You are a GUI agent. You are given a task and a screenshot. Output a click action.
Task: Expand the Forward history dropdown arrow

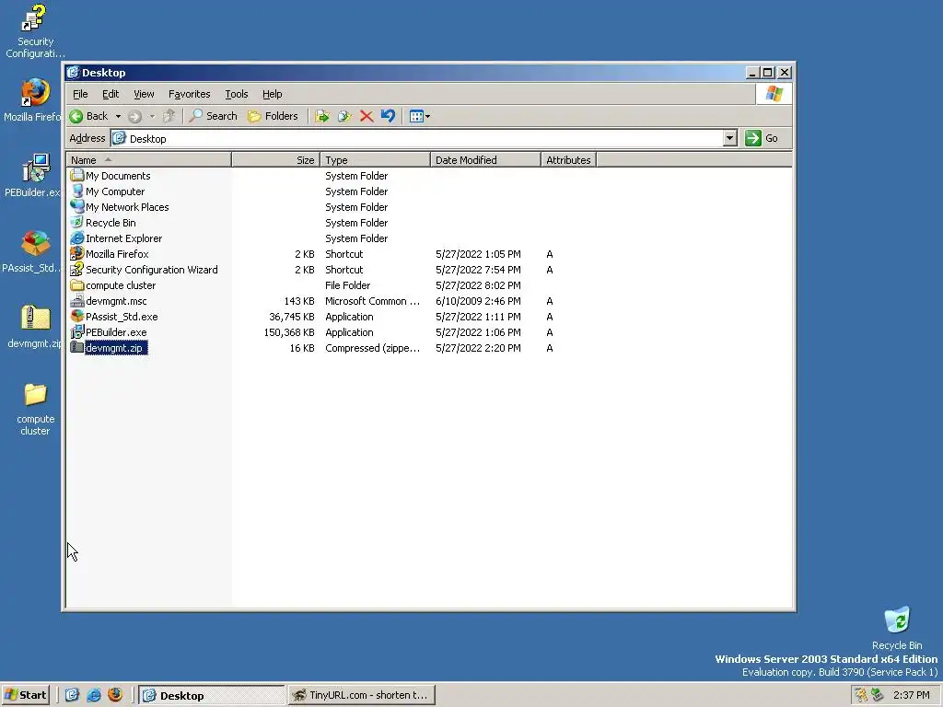click(152, 117)
